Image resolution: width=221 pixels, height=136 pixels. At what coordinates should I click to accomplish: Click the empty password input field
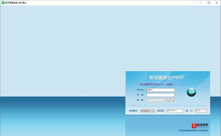pyautogui.click(x=161, y=95)
